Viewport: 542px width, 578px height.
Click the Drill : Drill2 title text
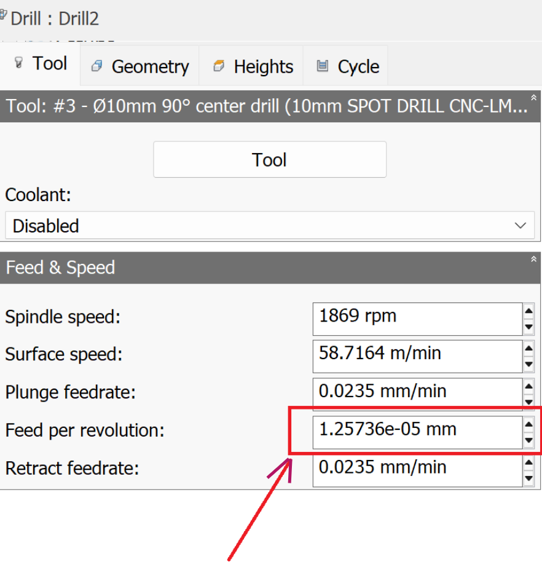tap(55, 18)
